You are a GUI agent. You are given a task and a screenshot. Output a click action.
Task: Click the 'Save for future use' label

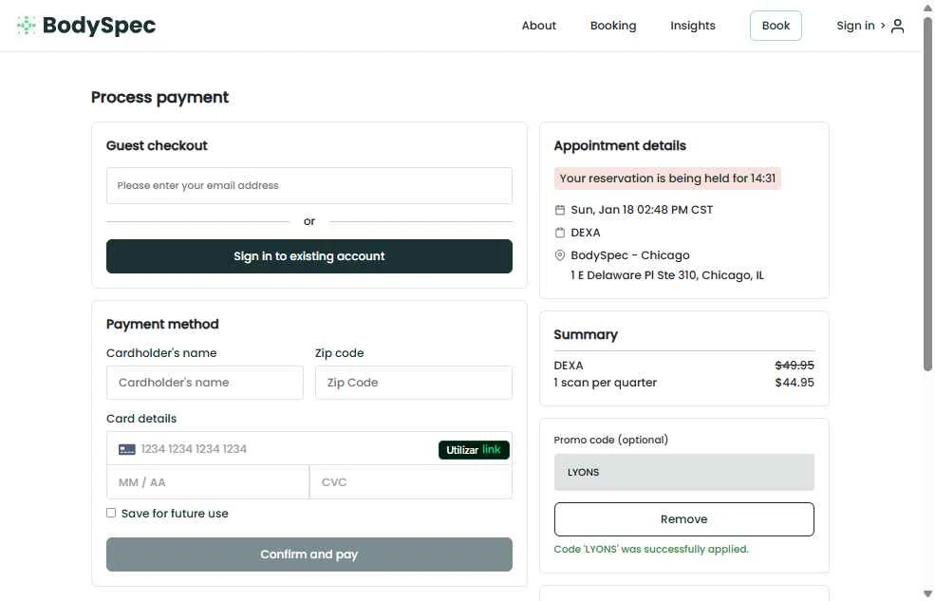[x=175, y=514]
